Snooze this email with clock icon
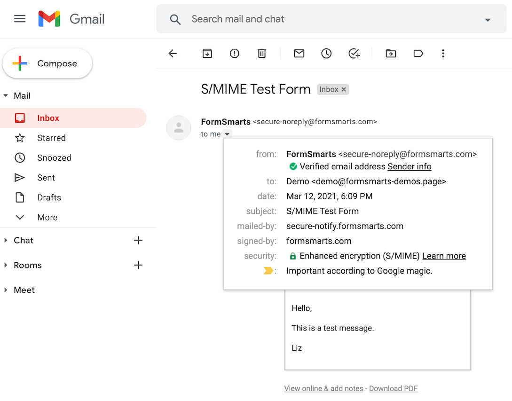The width and height of the screenshot is (512, 401). coord(326,53)
